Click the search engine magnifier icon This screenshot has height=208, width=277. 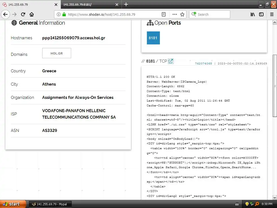tap(194, 14)
